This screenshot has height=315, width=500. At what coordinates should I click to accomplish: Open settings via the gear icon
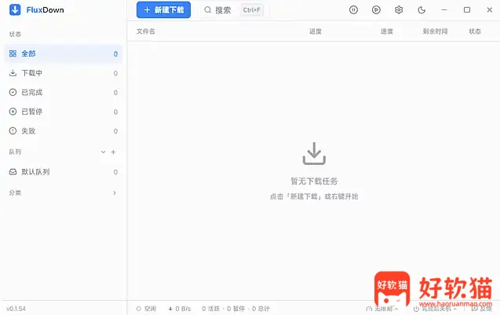click(x=399, y=10)
